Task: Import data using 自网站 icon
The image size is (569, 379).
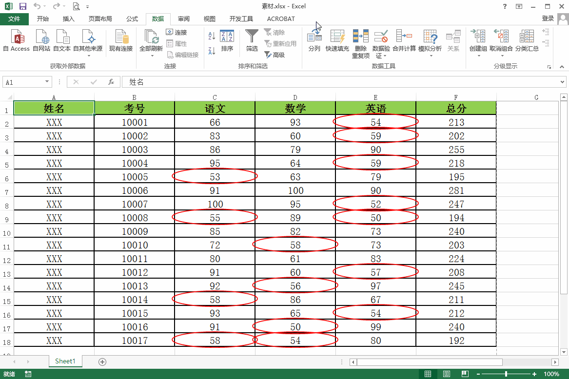Action: click(41, 37)
